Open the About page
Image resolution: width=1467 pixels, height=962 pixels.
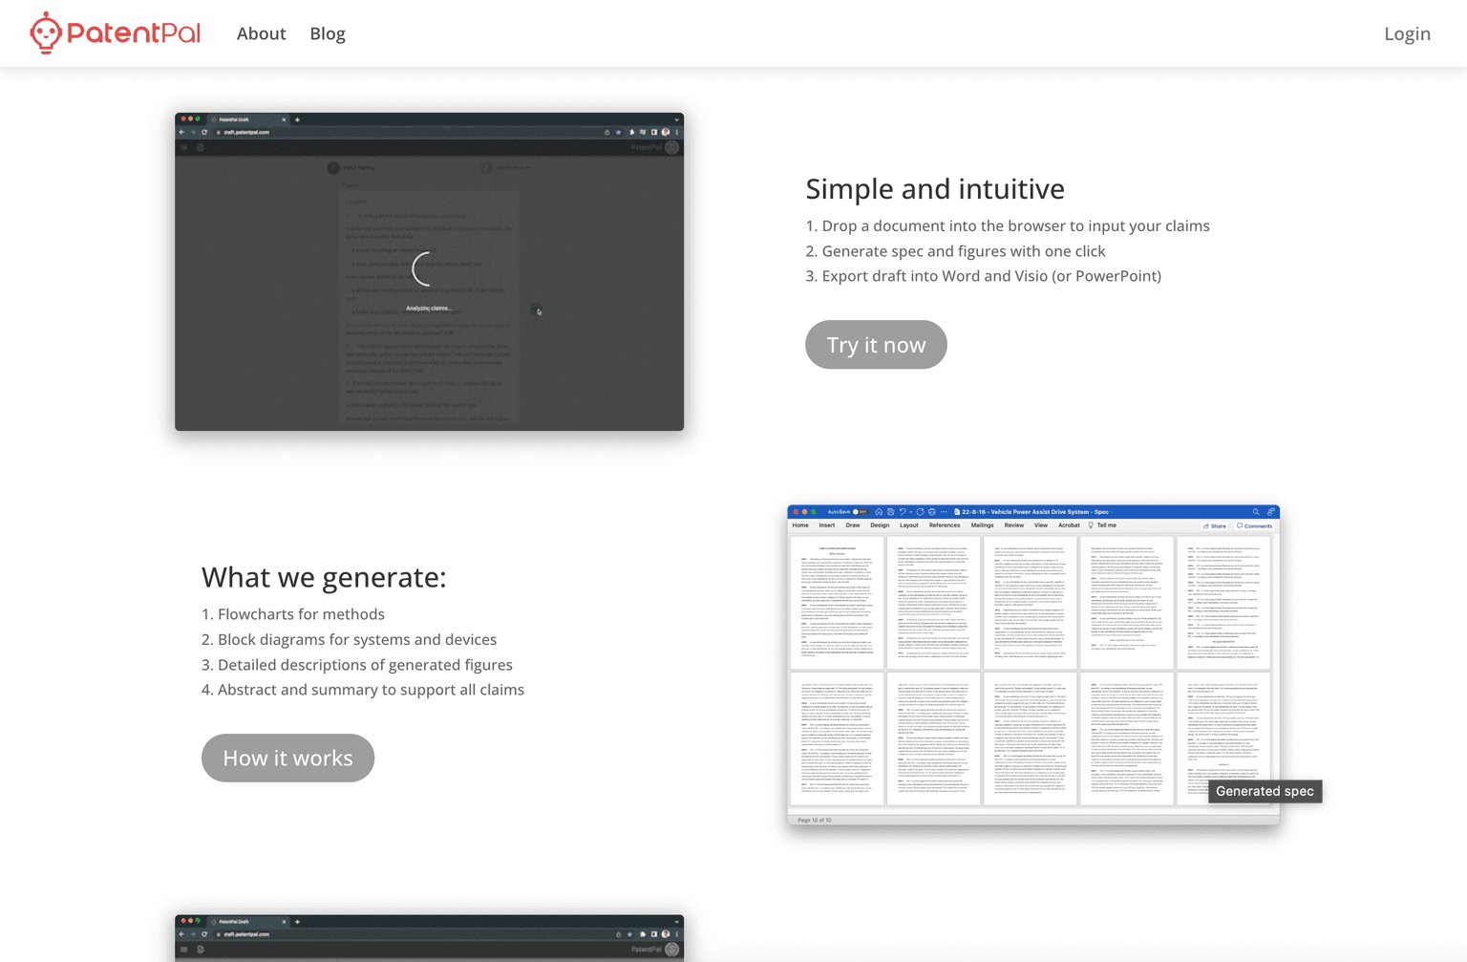(x=261, y=33)
